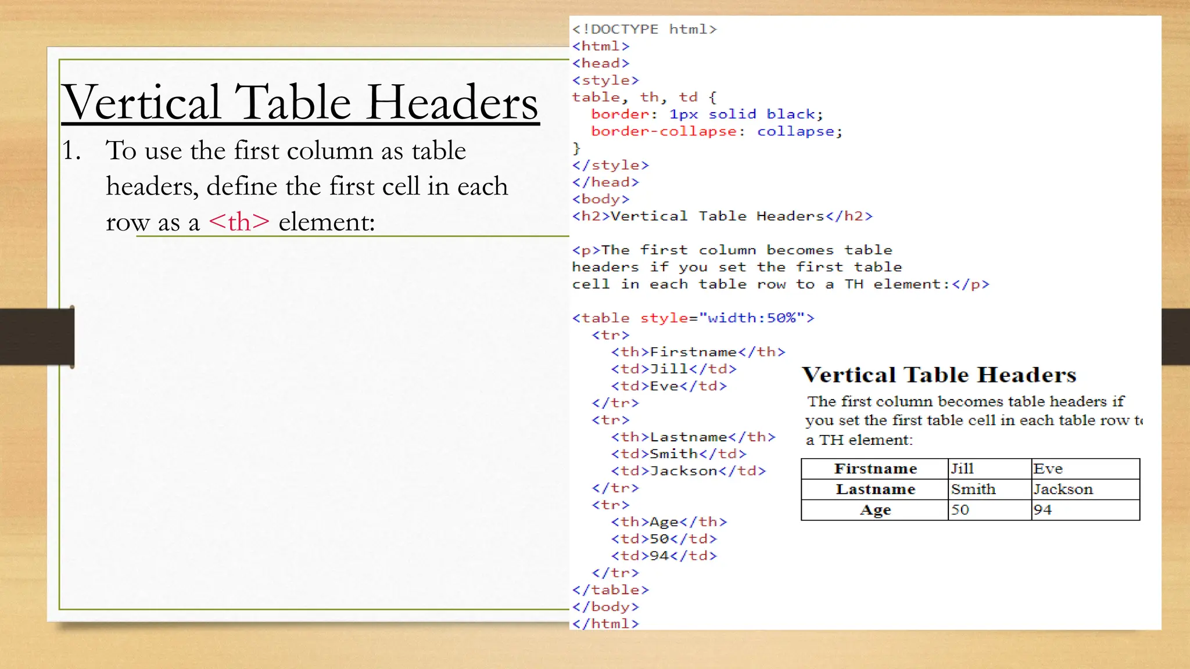1190x669 pixels.
Task: Click the '</html>' closing tag line
Action: point(605,623)
